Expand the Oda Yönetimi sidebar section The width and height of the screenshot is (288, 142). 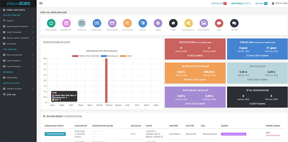[18, 61]
